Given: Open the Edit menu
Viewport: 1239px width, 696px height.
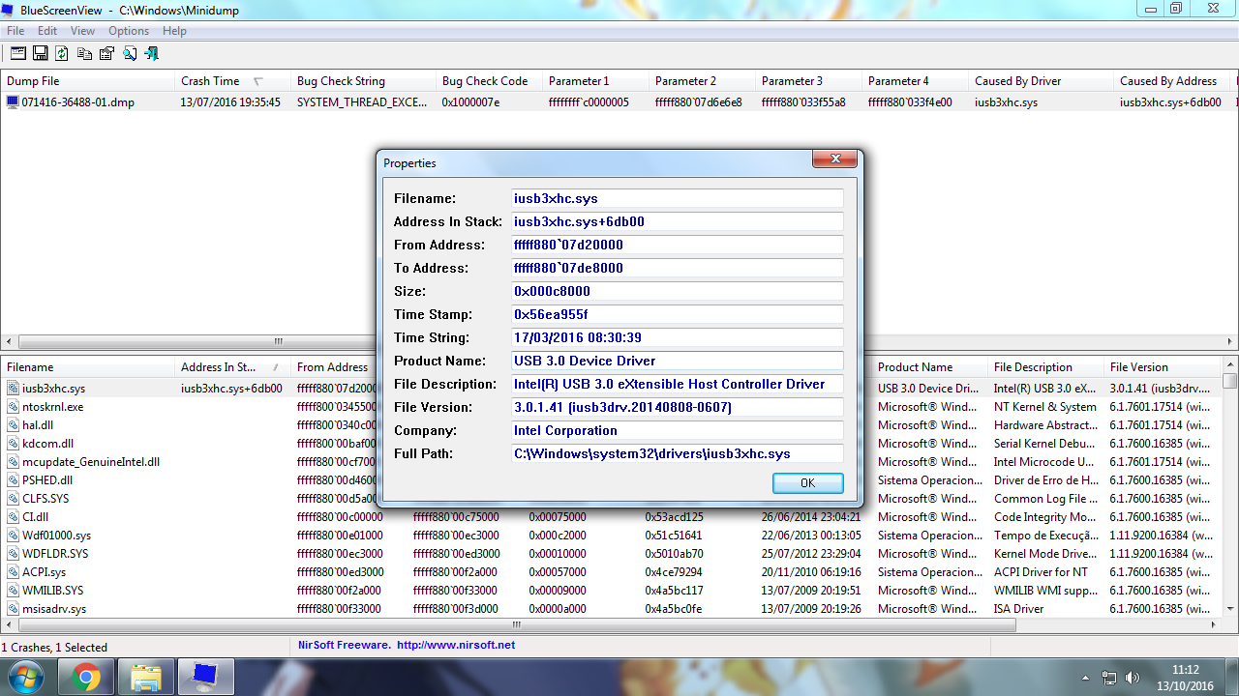Looking at the screenshot, I should pos(47,31).
